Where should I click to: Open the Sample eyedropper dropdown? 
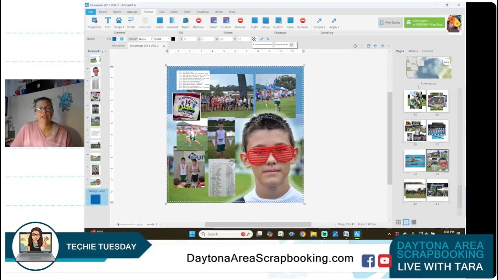click(x=319, y=23)
